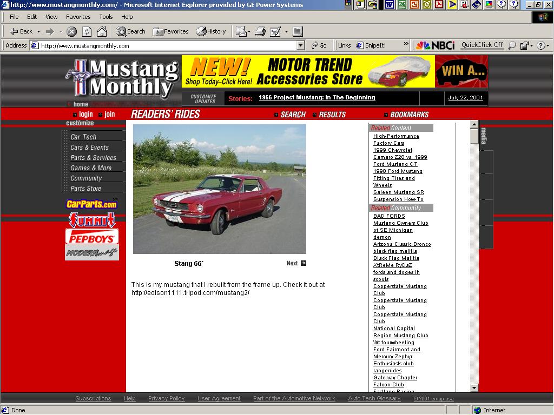
Task: Open the Edit menu
Action: [32, 17]
